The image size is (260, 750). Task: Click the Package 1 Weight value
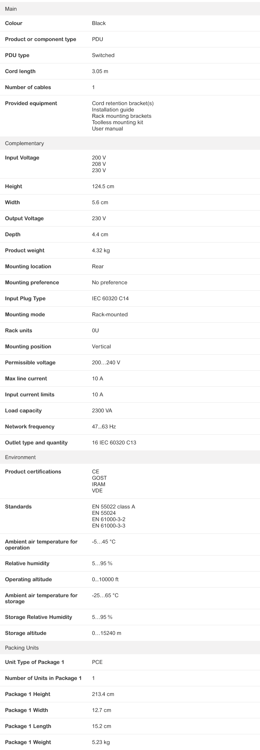[x=101, y=742]
